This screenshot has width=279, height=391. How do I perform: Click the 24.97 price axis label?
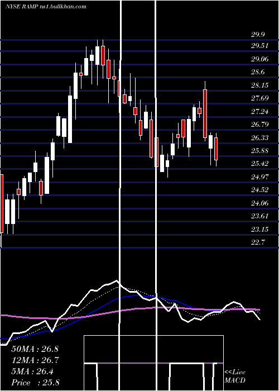tap(260, 177)
